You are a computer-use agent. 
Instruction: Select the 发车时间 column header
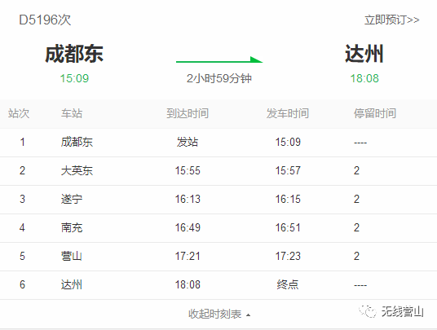click(x=287, y=113)
